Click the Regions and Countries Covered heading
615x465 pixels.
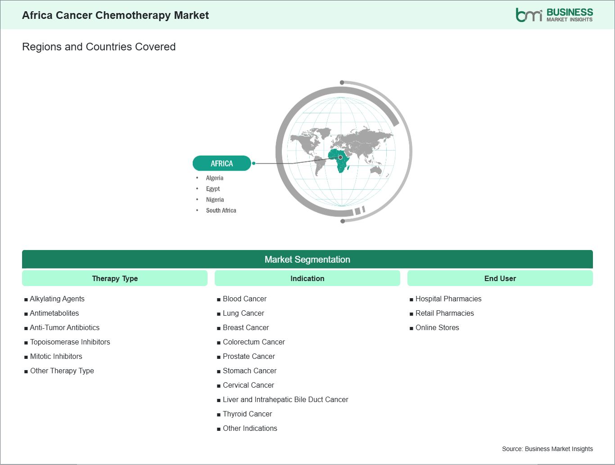tap(99, 47)
